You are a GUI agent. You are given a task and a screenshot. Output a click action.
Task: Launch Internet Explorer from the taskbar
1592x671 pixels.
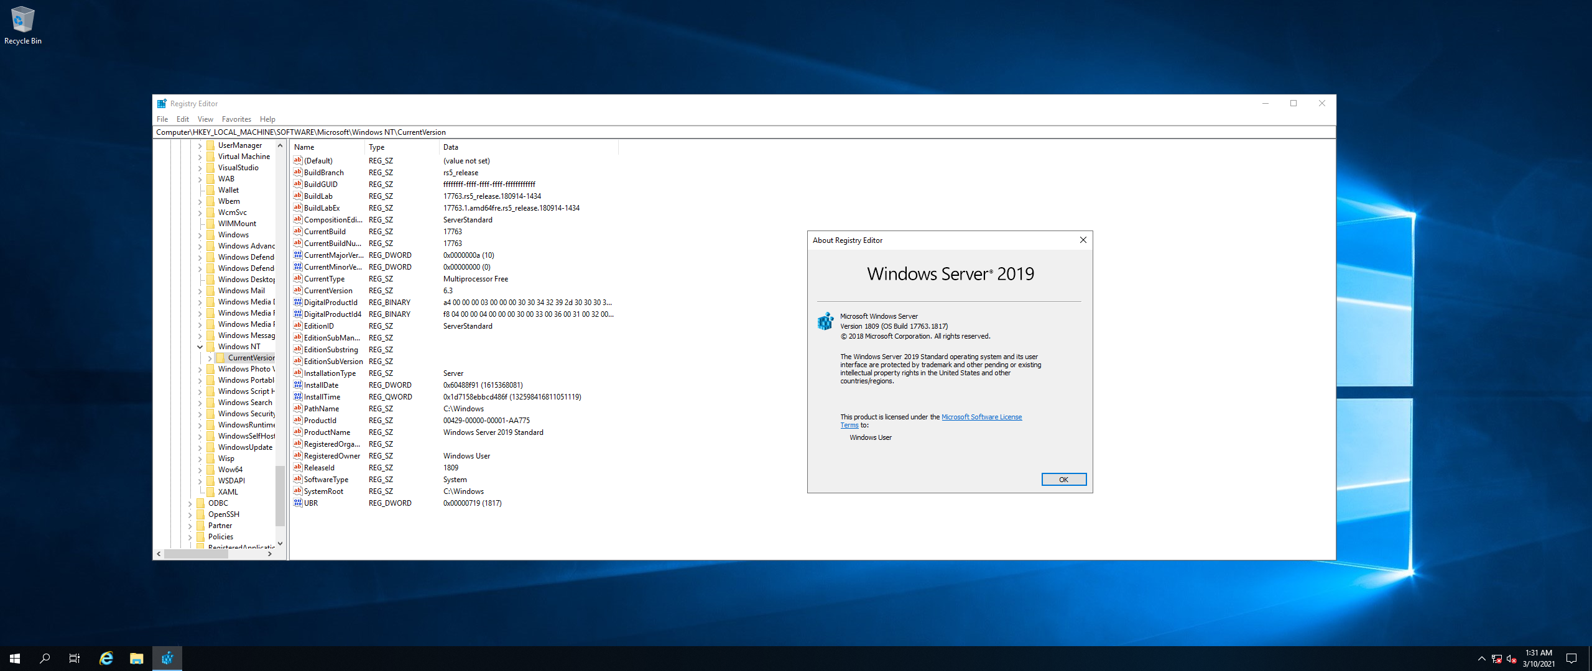pos(106,658)
